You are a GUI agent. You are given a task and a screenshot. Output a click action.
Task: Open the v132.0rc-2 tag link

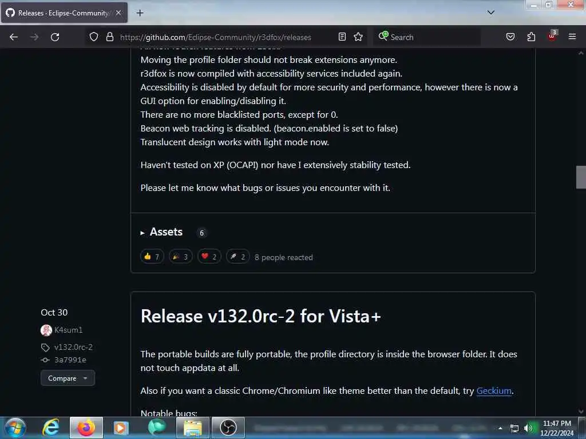(73, 347)
